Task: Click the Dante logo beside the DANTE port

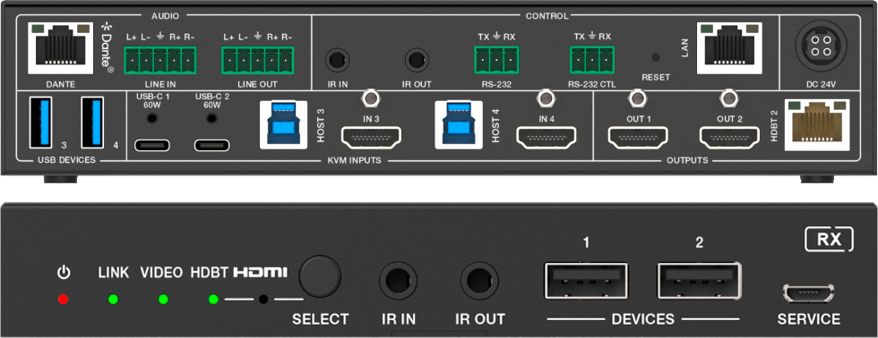Action: coord(107,46)
